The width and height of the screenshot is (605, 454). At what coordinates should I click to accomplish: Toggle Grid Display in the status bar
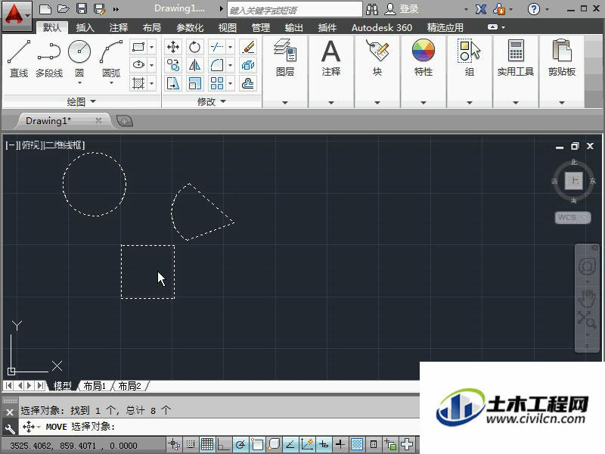pos(207,445)
